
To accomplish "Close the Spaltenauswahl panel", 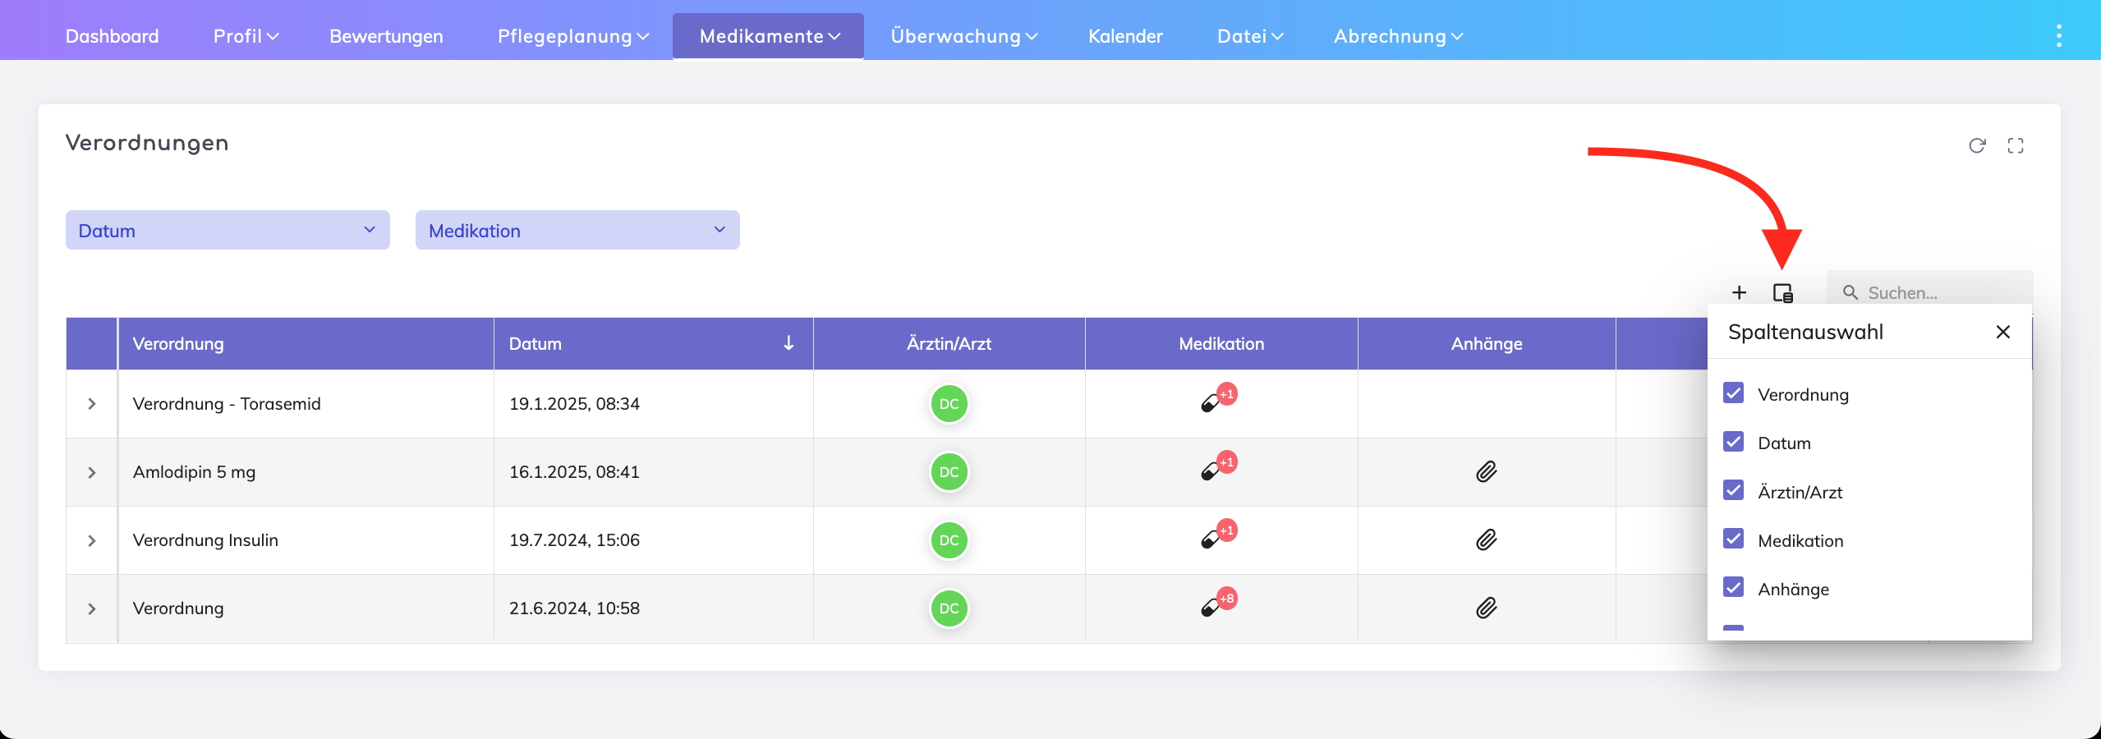I will coord(2003,332).
